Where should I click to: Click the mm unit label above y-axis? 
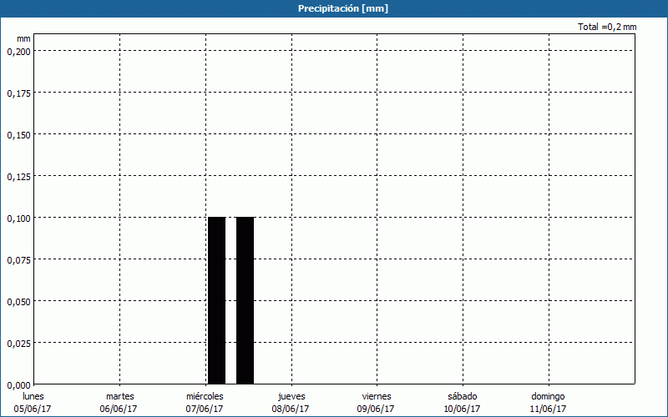pos(23,38)
